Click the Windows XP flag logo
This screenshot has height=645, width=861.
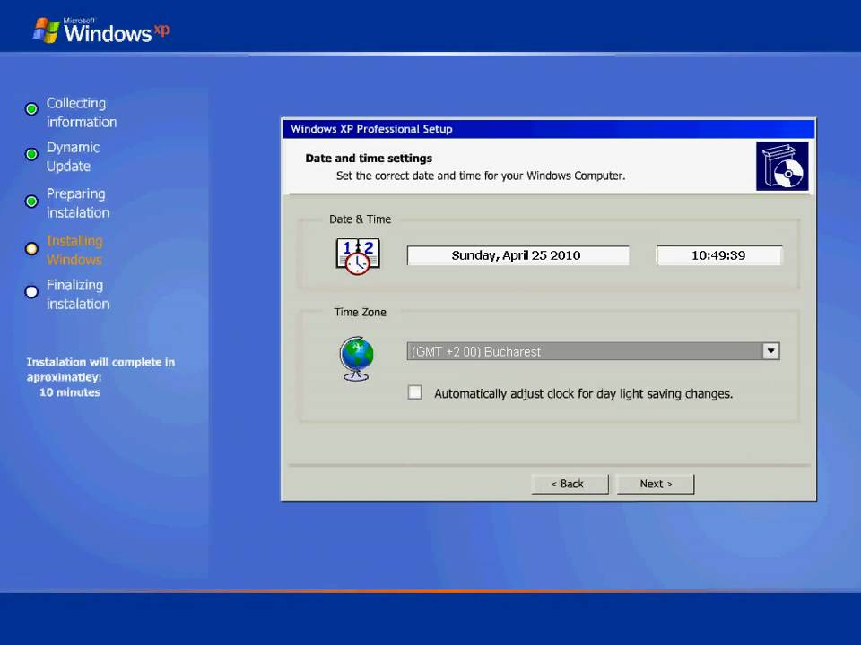(46, 30)
